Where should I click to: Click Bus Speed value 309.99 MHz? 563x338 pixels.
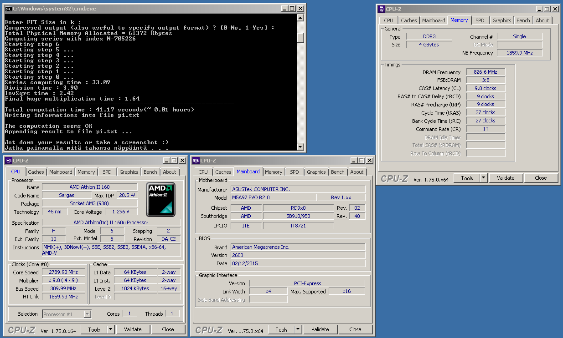pyautogui.click(x=63, y=288)
